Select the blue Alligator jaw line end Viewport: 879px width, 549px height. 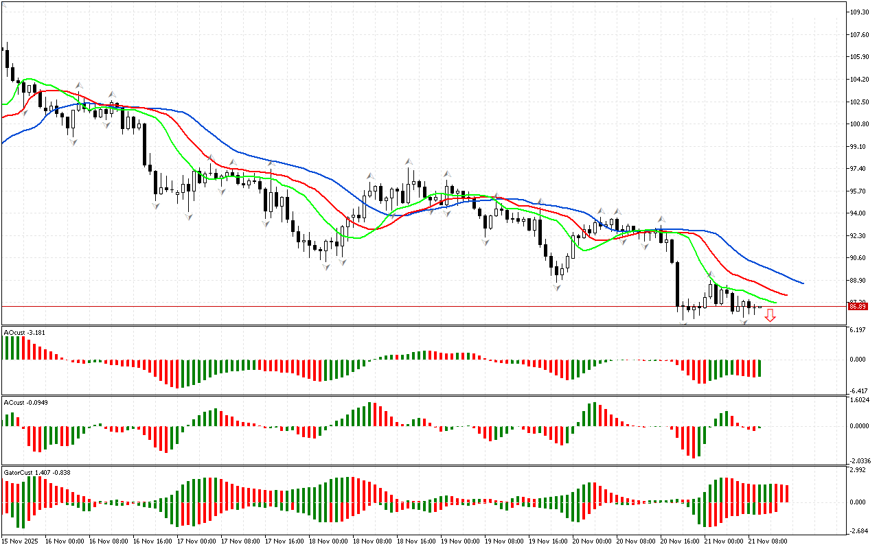click(x=802, y=282)
